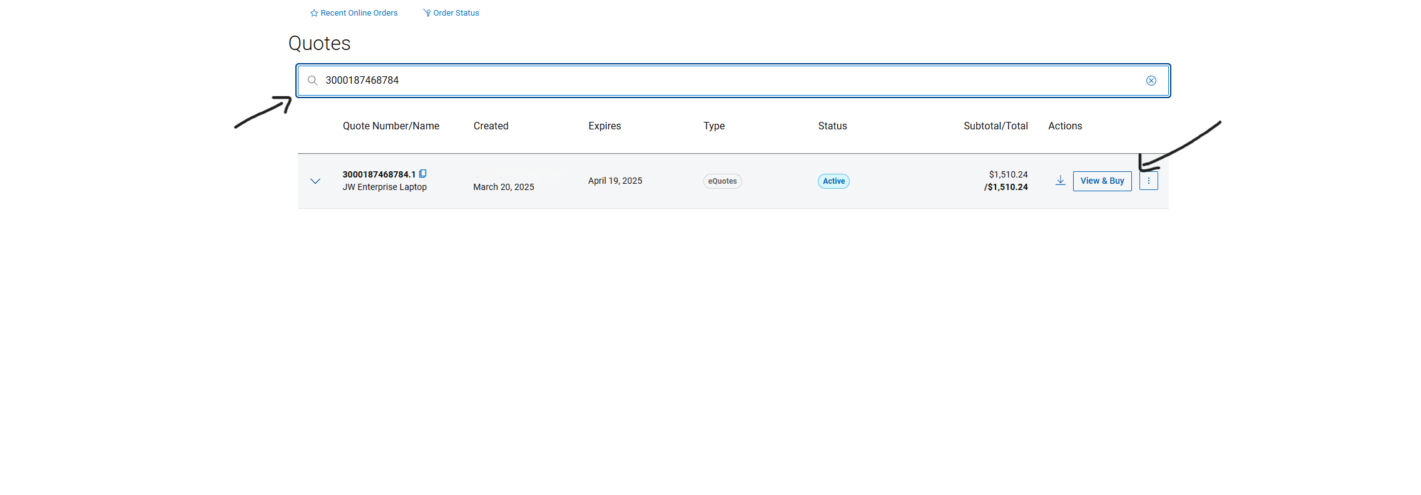Expand the quote row details chevron
This screenshot has height=495, width=1421.
pyautogui.click(x=315, y=181)
